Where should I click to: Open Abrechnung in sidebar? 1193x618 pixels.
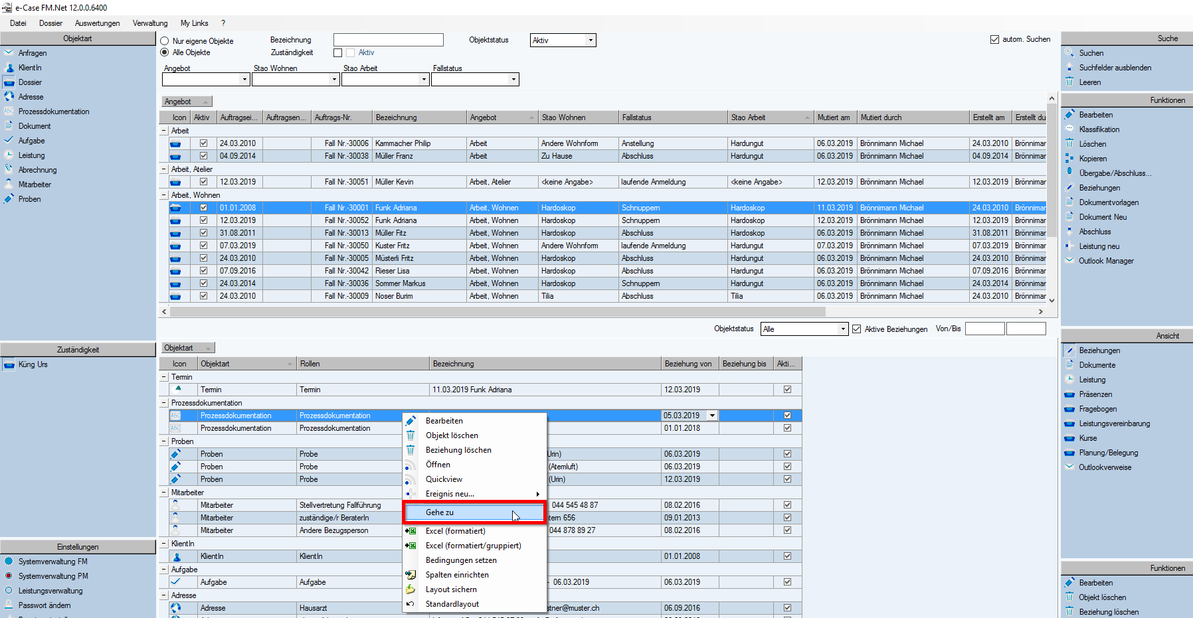(38, 170)
